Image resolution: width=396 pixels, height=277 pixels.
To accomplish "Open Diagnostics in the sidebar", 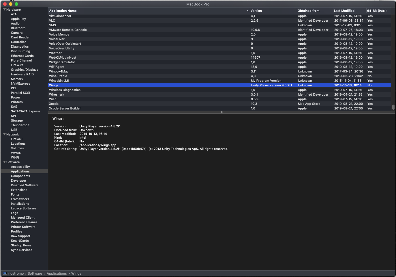I will (20, 47).
